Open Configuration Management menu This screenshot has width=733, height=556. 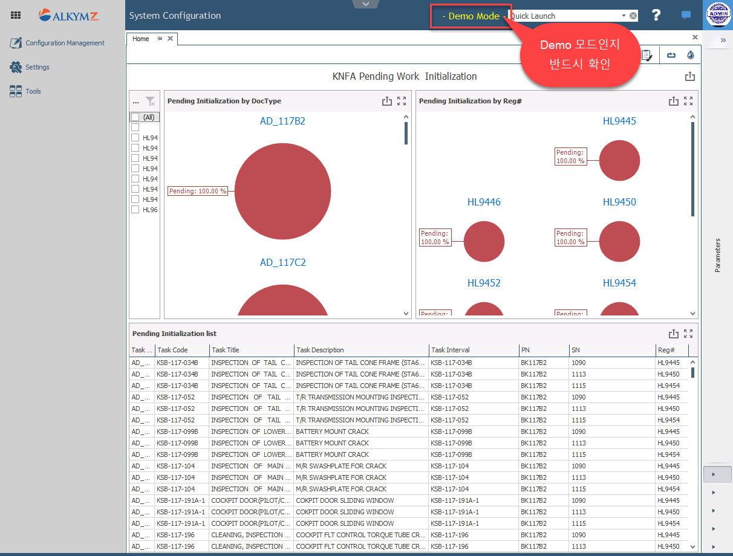[x=65, y=43]
